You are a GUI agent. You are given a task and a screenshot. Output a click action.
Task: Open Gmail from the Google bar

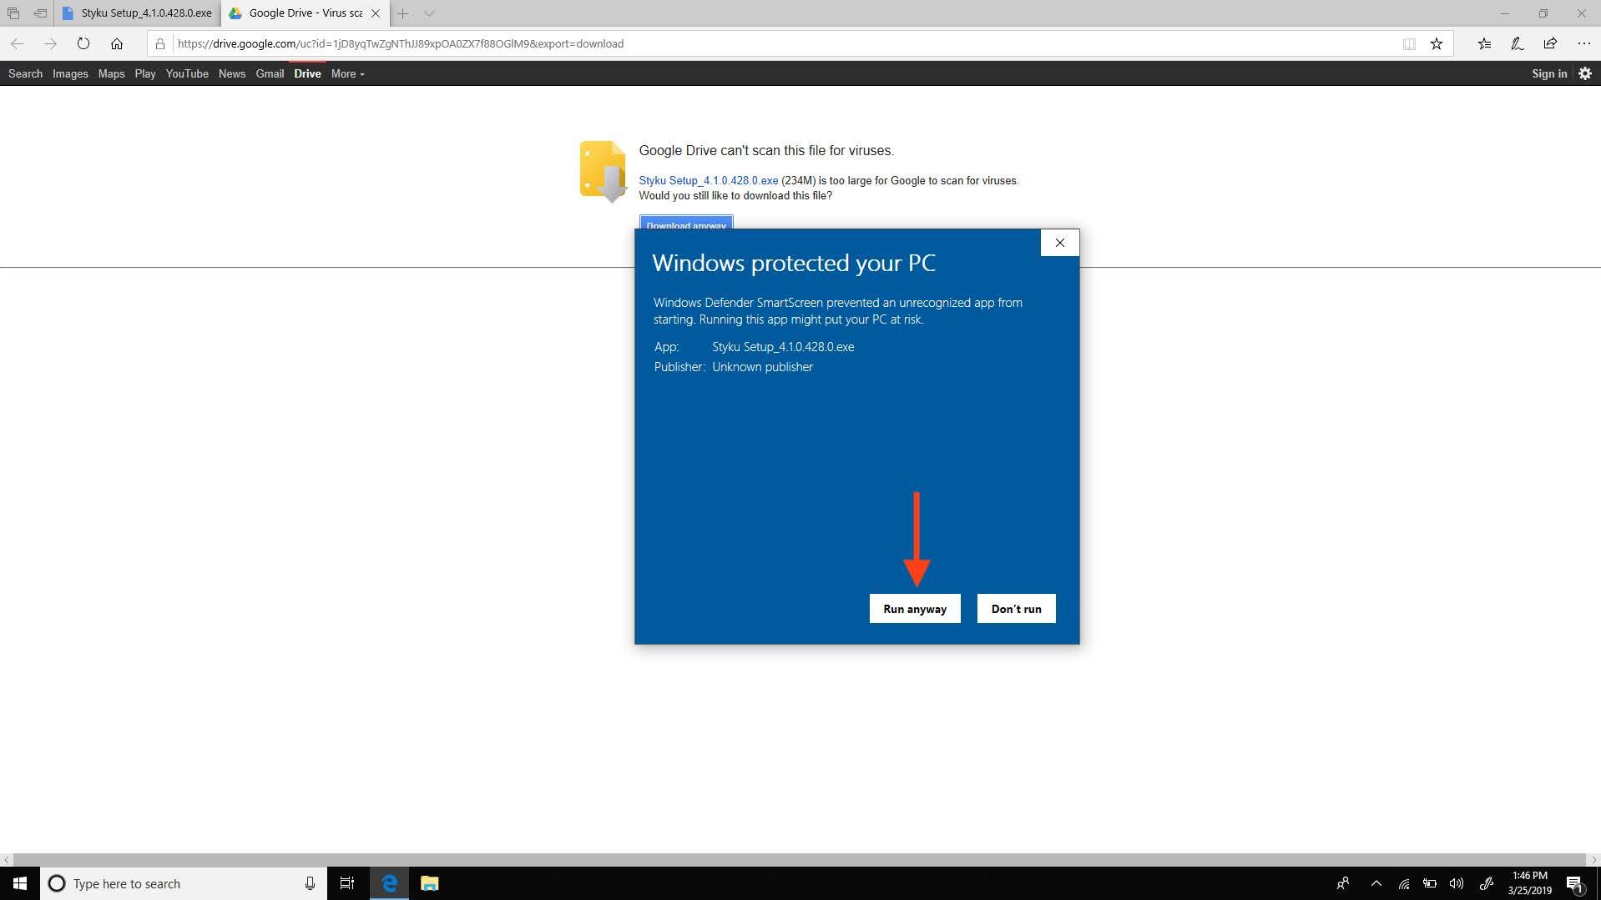(x=270, y=73)
